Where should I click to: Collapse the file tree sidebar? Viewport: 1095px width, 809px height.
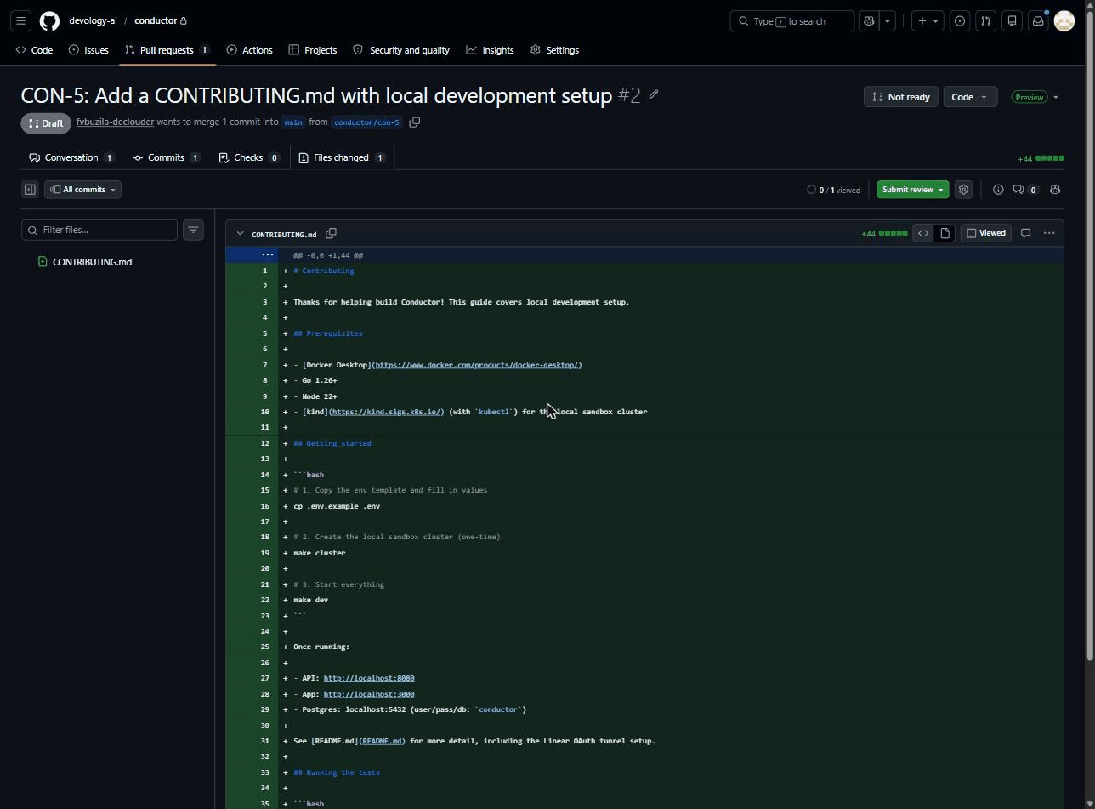tap(30, 190)
